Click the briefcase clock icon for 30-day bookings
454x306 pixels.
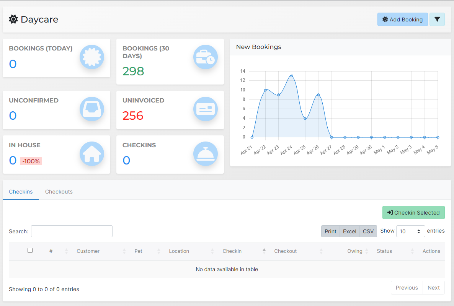pyautogui.click(x=206, y=57)
